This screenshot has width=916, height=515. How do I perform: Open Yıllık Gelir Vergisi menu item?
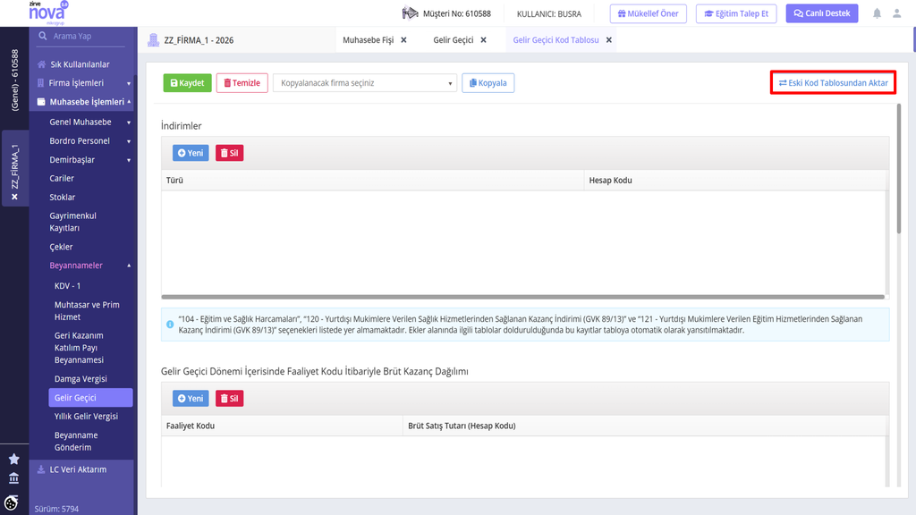(x=86, y=417)
